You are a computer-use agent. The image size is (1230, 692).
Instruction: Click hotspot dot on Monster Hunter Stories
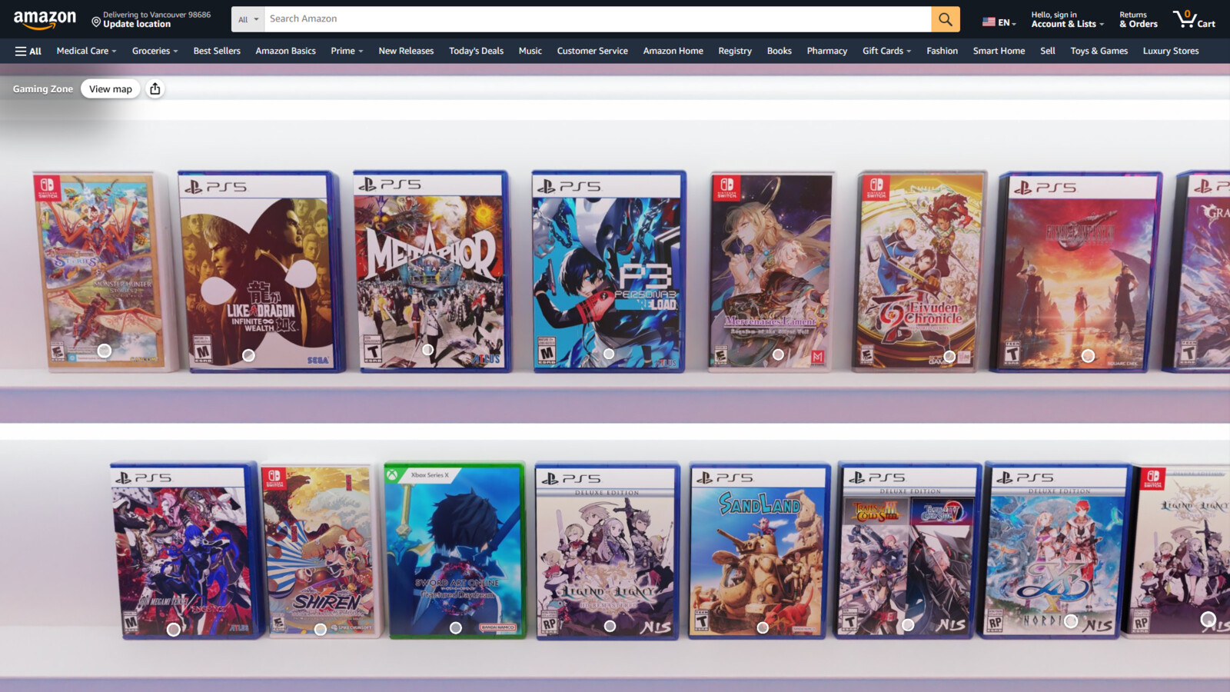click(105, 351)
